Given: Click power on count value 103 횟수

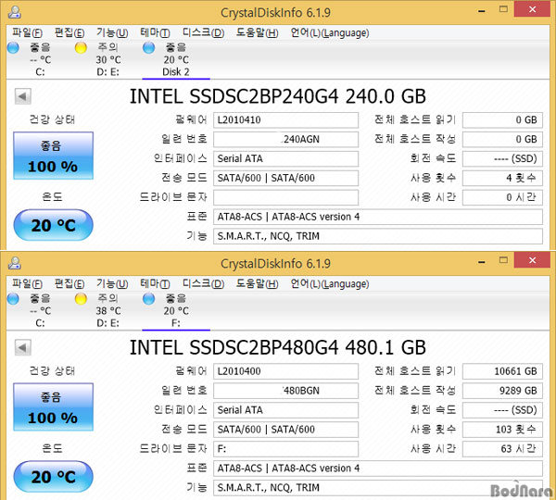Looking at the screenshot, I should click(502, 429).
